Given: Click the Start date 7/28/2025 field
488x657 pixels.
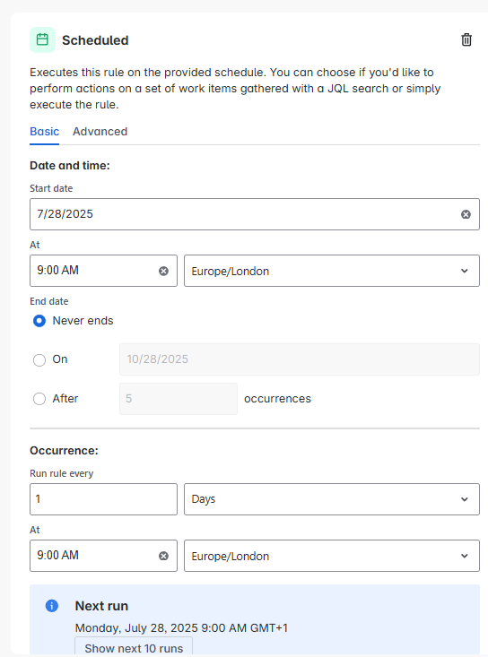Looking at the screenshot, I should 255,214.
